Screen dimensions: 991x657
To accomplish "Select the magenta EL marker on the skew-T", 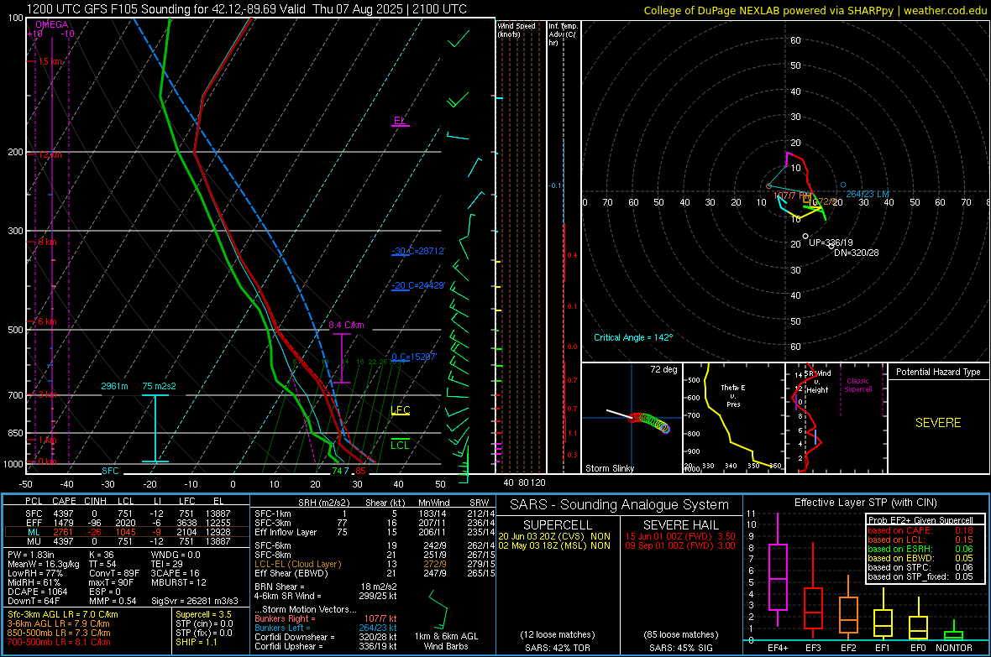I will (x=400, y=121).
